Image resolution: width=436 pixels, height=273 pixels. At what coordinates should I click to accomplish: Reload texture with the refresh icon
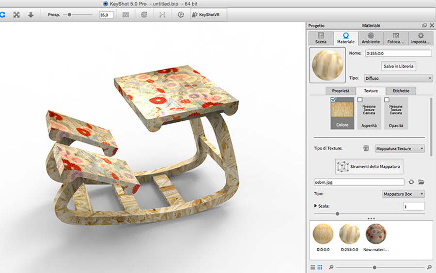coord(411,182)
